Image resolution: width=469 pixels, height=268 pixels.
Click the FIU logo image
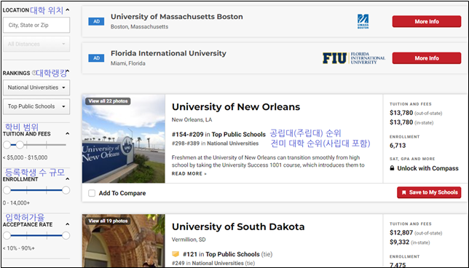pos(353,58)
